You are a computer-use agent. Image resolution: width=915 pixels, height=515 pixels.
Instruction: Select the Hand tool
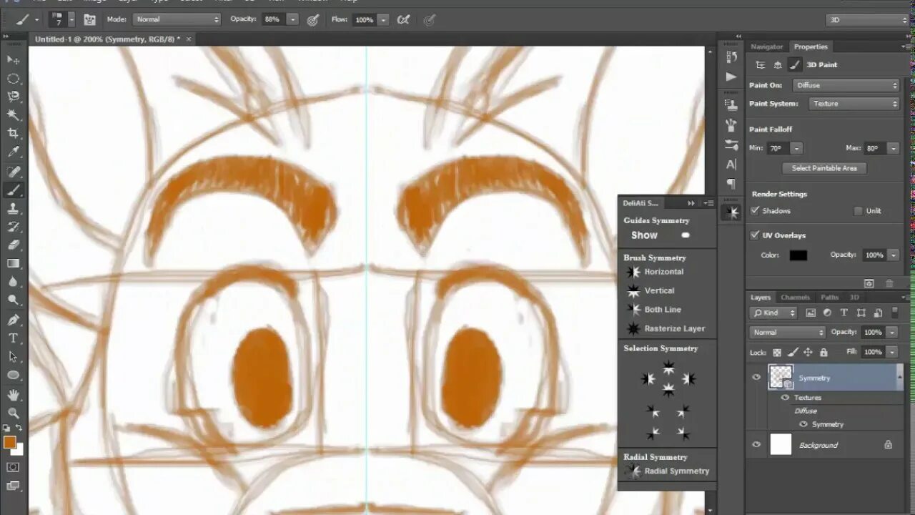(13, 394)
